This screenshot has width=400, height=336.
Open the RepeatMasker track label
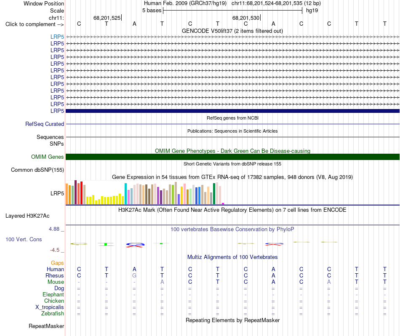(x=46, y=326)
